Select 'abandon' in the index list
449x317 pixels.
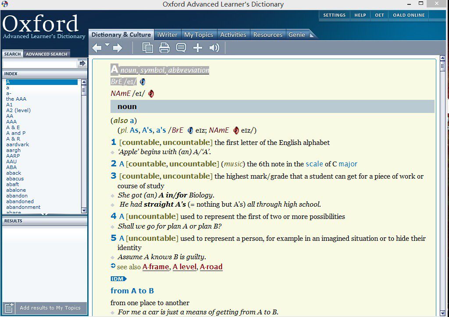coord(17,196)
